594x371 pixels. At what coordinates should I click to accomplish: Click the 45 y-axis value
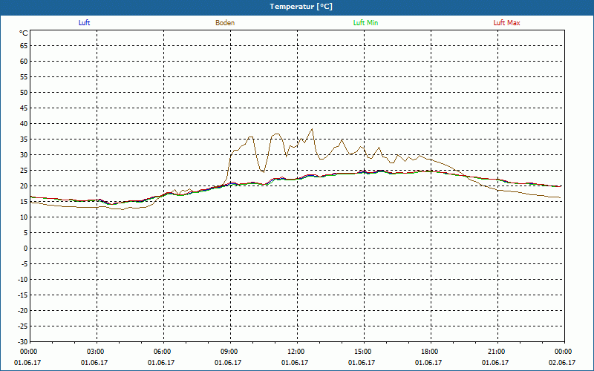tap(24, 108)
